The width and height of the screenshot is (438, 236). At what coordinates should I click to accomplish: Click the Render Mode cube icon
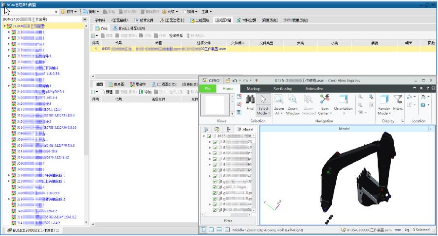[384, 101]
